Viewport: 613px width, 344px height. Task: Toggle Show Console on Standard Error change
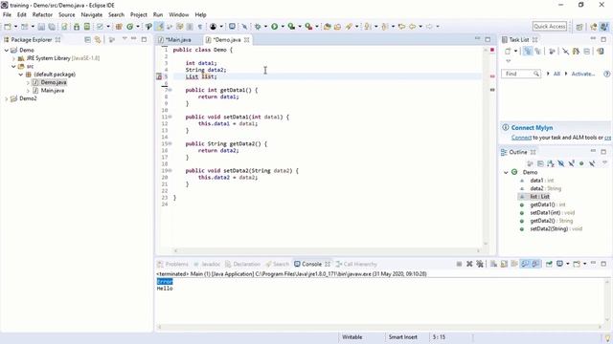click(x=535, y=264)
